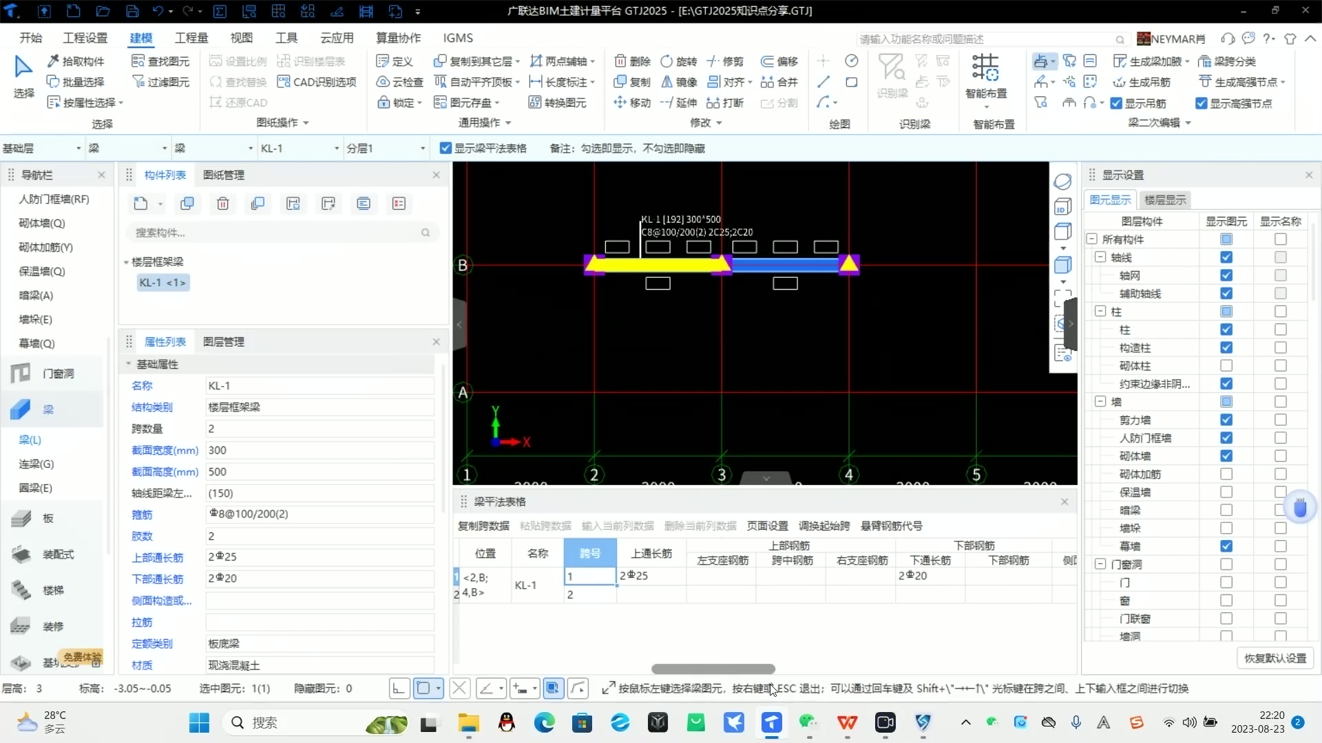Click the 云检查 cloud check icon
The image size is (1322, 743).
tap(384, 82)
